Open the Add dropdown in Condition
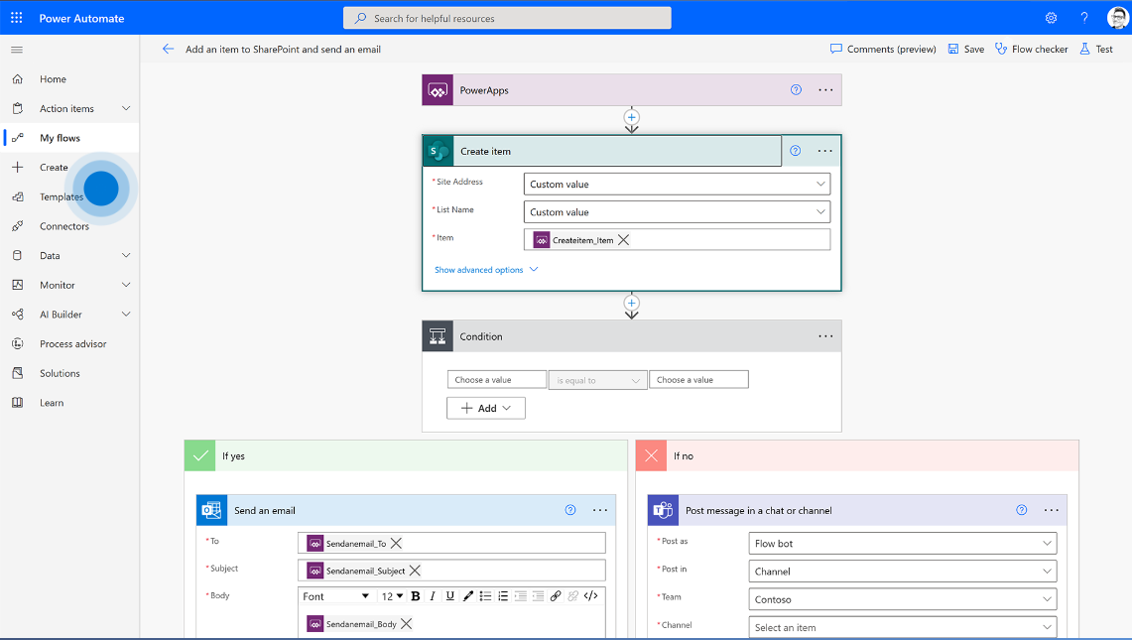Image resolution: width=1132 pixels, height=640 pixels. coord(486,408)
